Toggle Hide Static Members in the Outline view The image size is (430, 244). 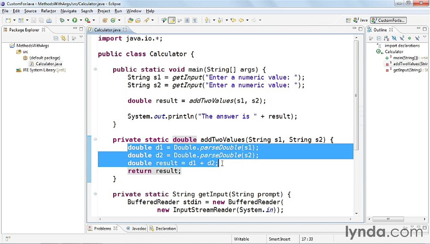coord(402,38)
